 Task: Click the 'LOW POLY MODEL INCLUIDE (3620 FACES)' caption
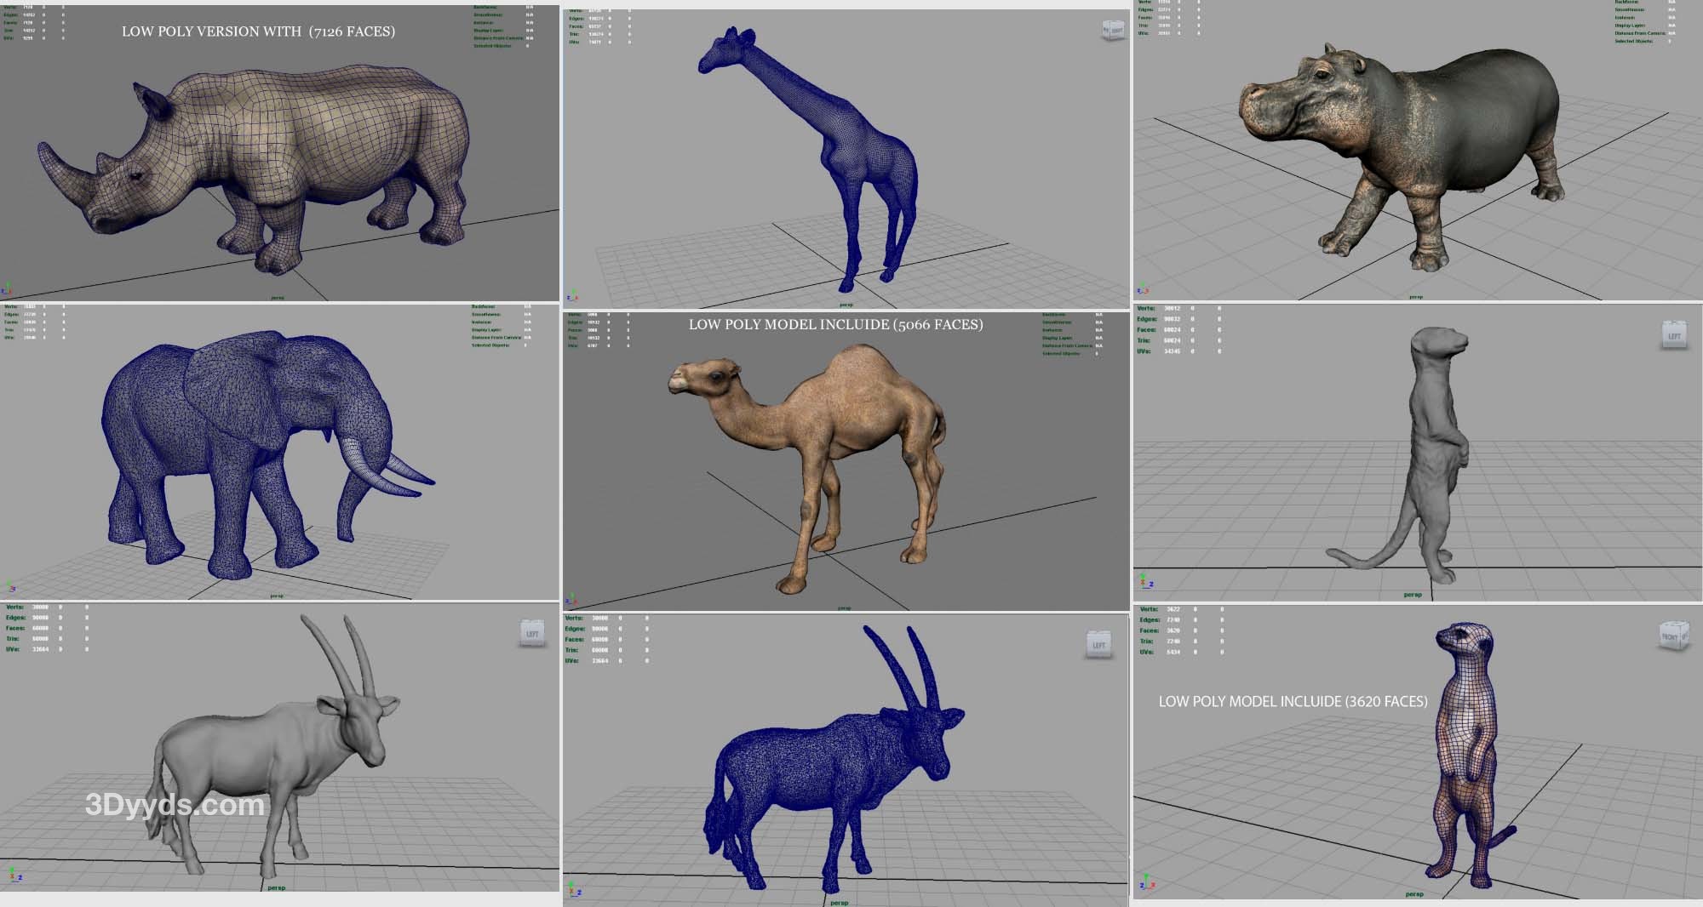tap(1293, 702)
